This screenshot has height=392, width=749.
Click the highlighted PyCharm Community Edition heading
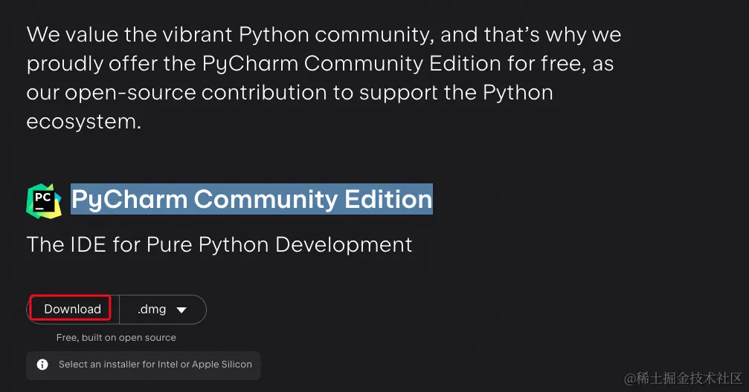[251, 199]
